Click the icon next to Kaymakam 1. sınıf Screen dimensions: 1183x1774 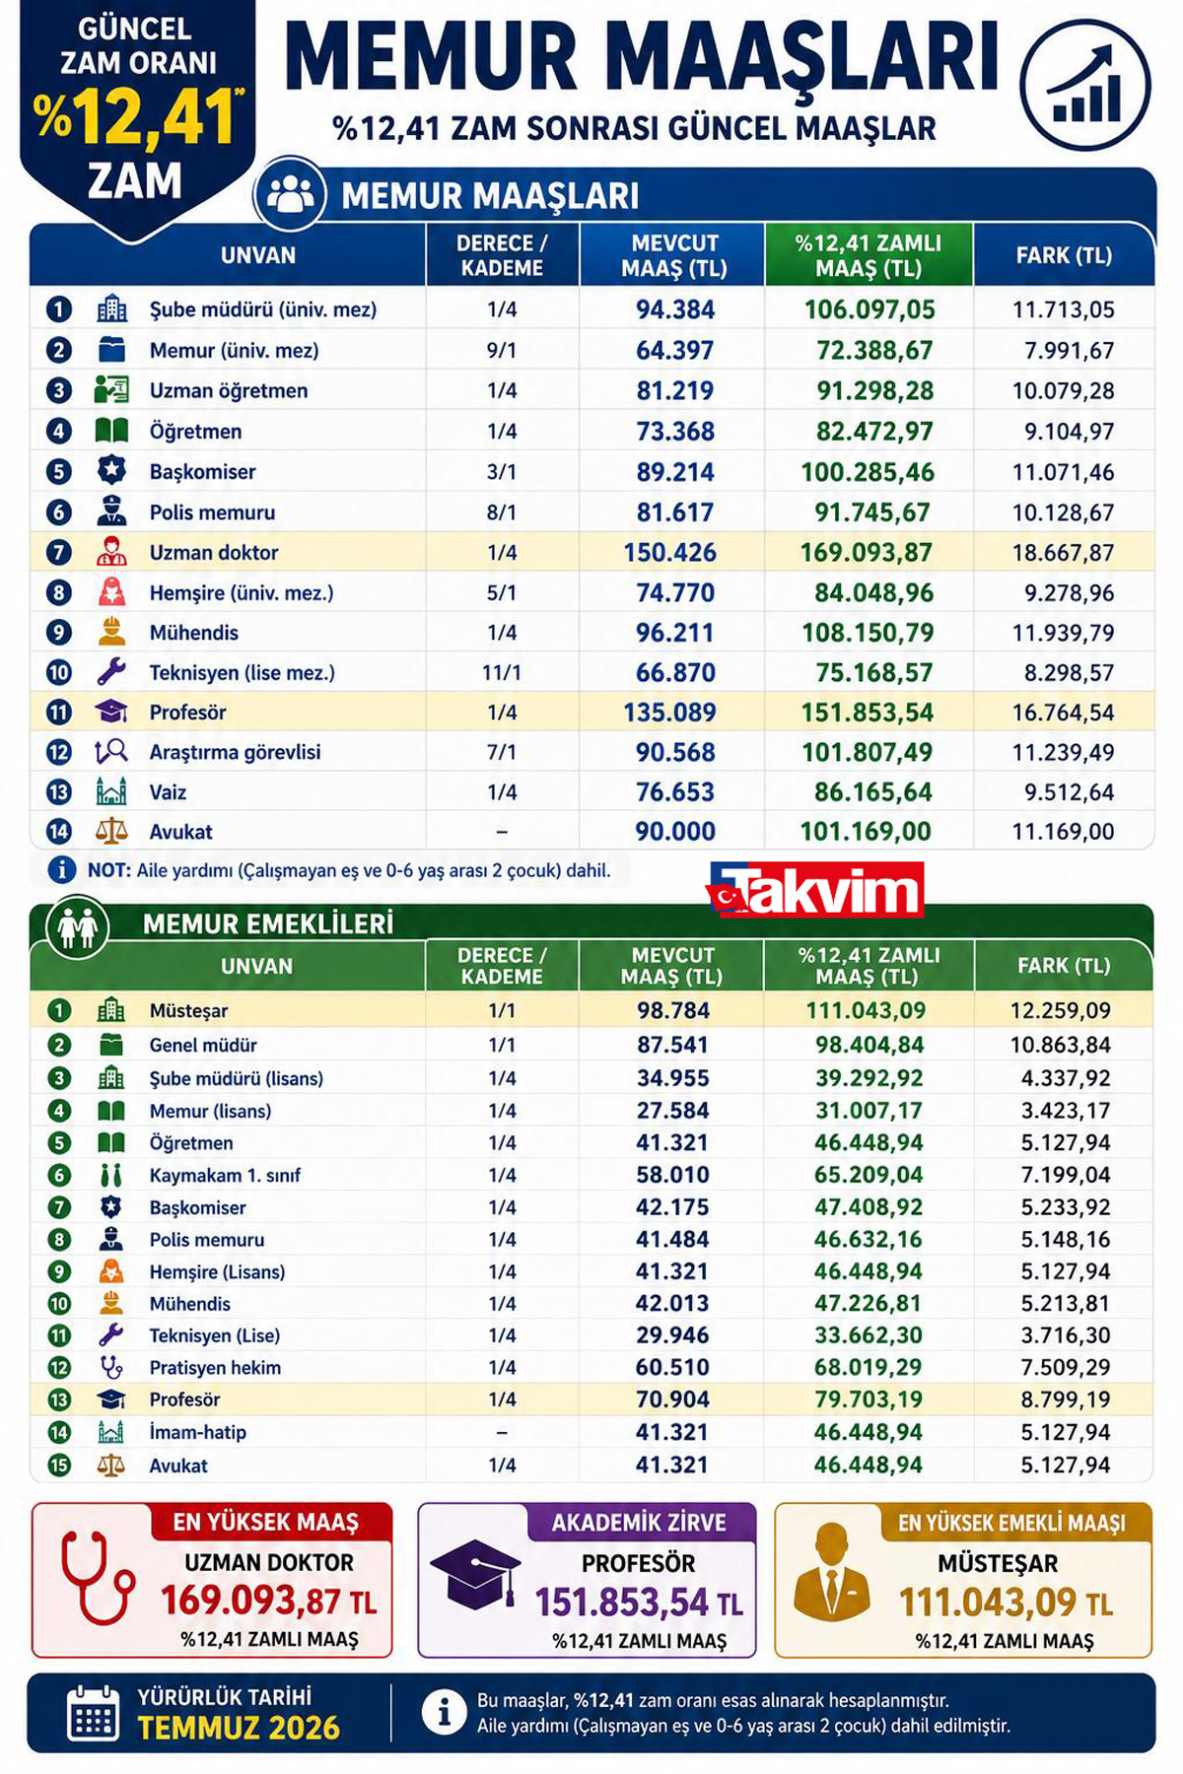tap(111, 1175)
